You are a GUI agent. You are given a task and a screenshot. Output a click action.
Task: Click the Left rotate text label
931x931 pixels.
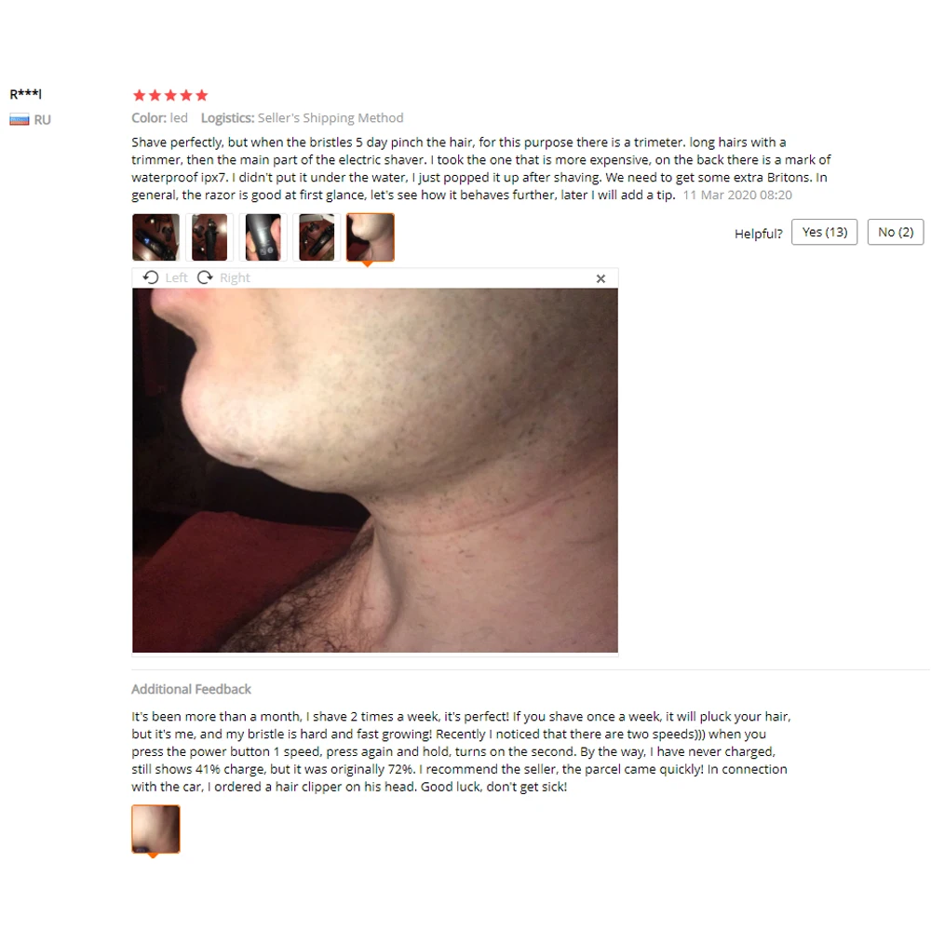tap(176, 277)
